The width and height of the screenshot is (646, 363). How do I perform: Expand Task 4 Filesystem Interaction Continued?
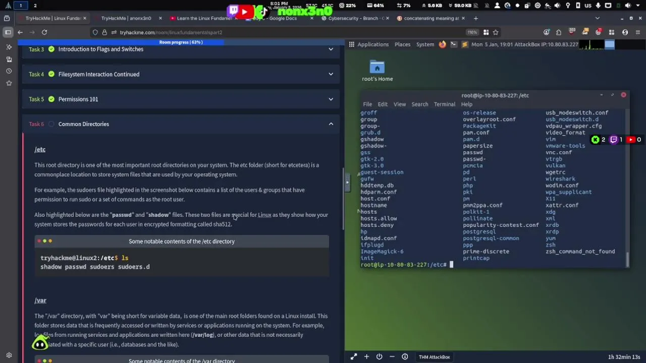[182, 74]
